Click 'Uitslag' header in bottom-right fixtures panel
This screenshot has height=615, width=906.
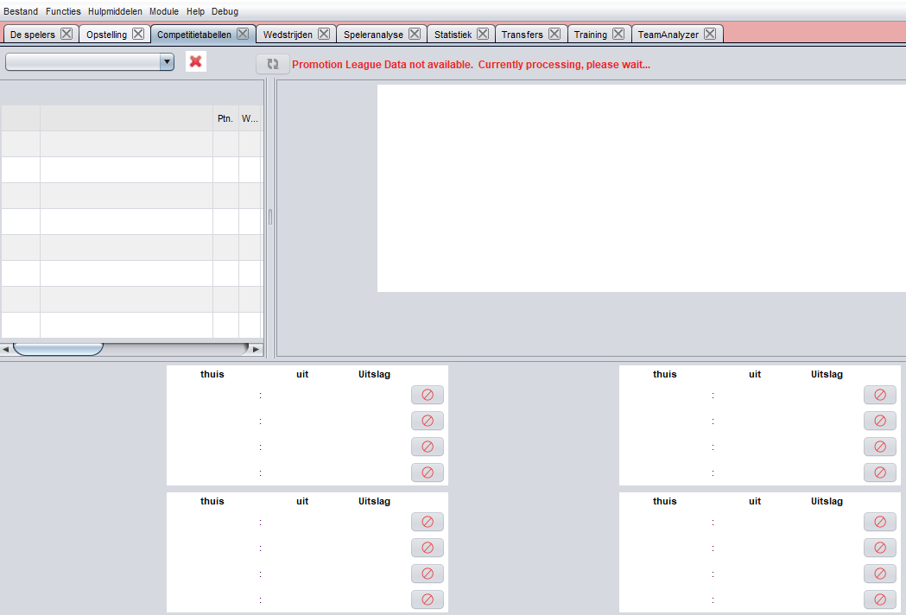[x=827, y=501]
